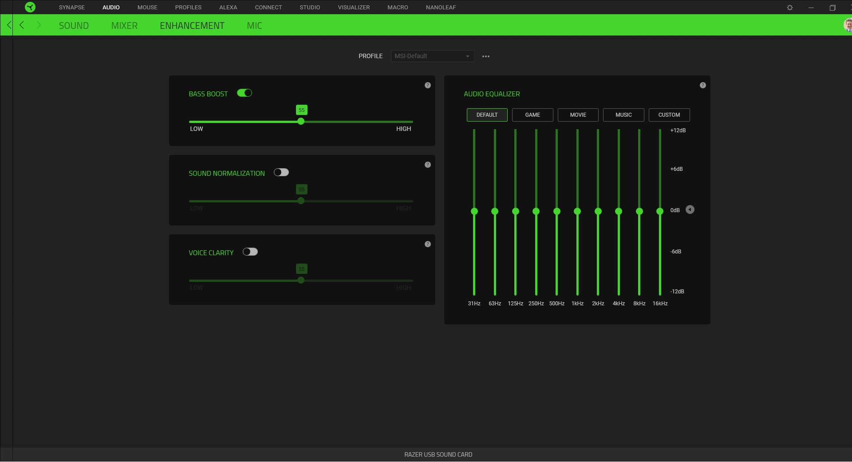Open the MACRO tab

[x=398, y=8]
